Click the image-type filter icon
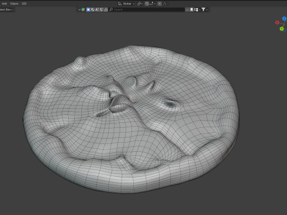Screen dimensions: 287x215 pyautogui.click(x=102, y=10)
